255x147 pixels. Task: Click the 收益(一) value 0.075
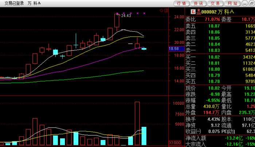point(214,131)
